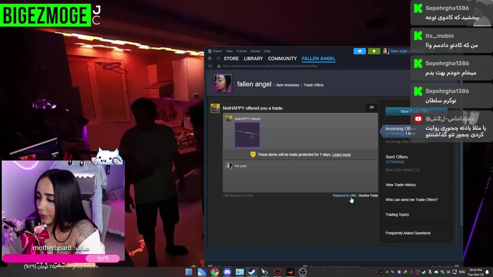This screenshot has height=277, width=493.
Task: Click 'Offer expires on 9 Dec' text
Action: coord(238,195)
